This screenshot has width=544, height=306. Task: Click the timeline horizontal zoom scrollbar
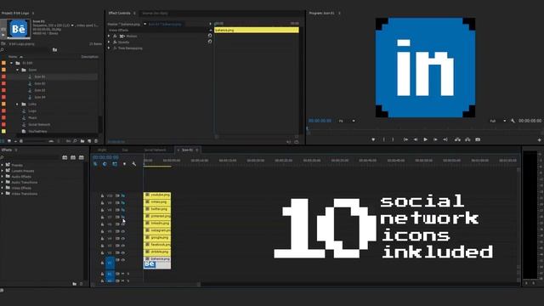pyautogui.click(x=145, y=285)
